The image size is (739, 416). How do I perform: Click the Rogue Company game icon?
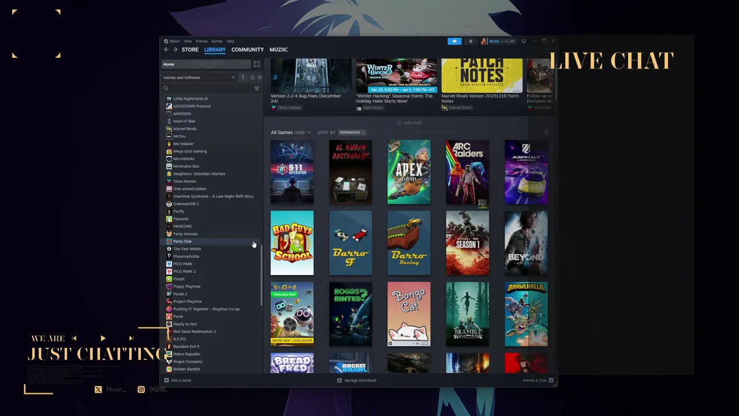(169, 362)
